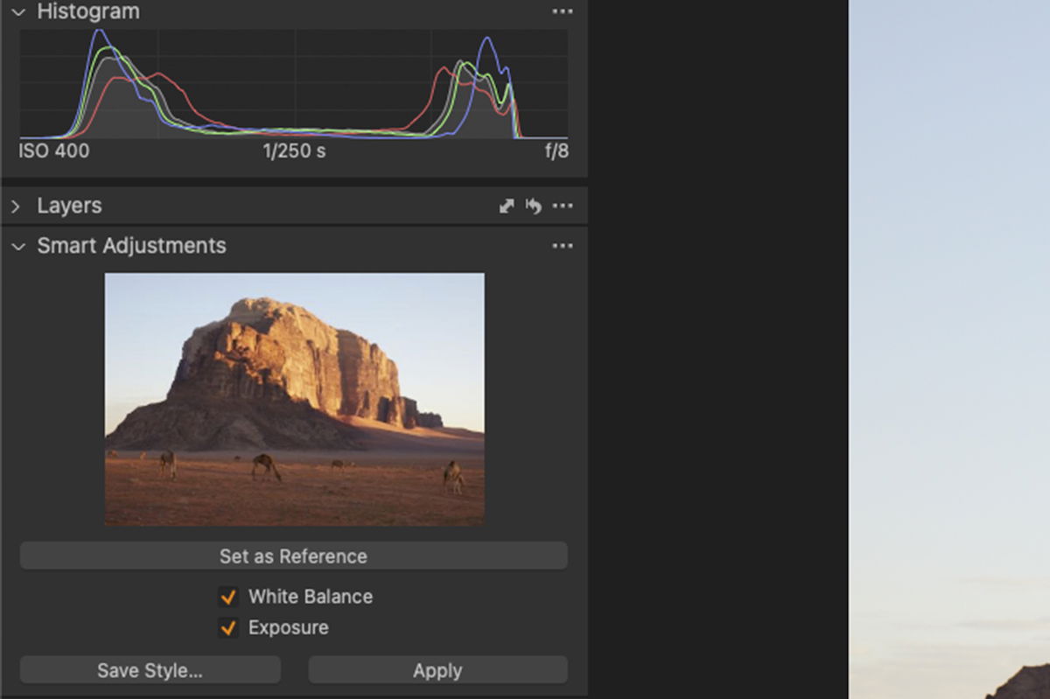Disable the Exposure checkbox

click(x=228, y=627)
